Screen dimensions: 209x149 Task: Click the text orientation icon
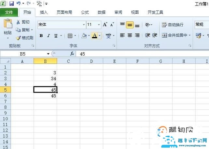click(147, 25)
